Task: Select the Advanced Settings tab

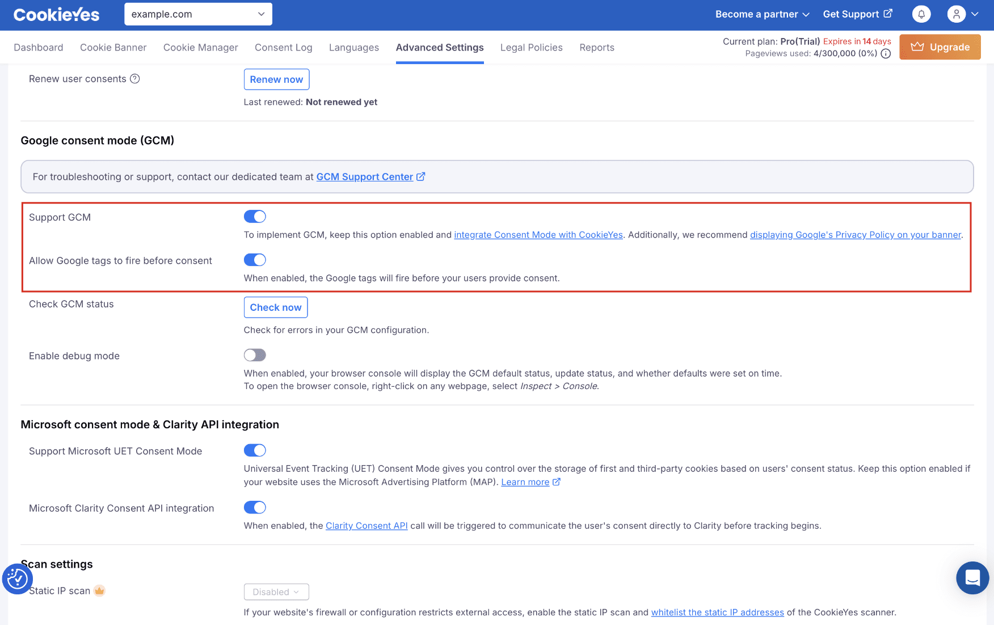Action: point(440,48)
